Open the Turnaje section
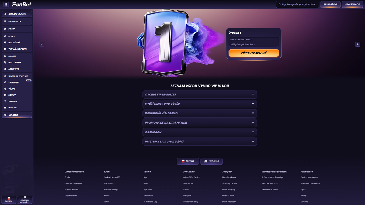 [12, 101]
